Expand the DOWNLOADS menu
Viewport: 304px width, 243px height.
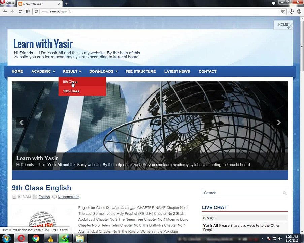[103, 71]
